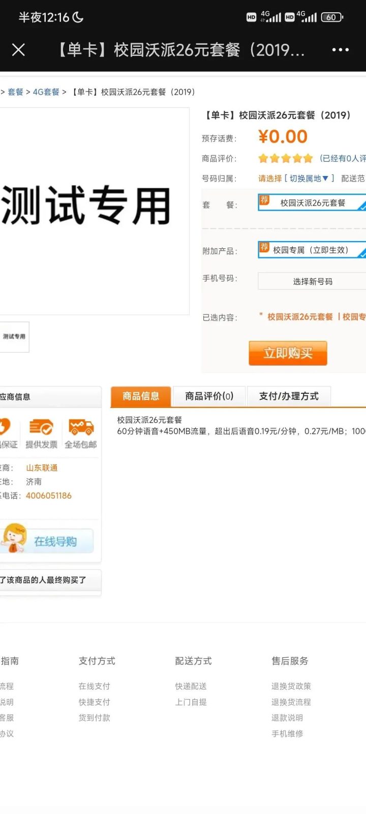Click the 退款说明 footer link
Screen dimensions: 366x814
click(287, 718)
